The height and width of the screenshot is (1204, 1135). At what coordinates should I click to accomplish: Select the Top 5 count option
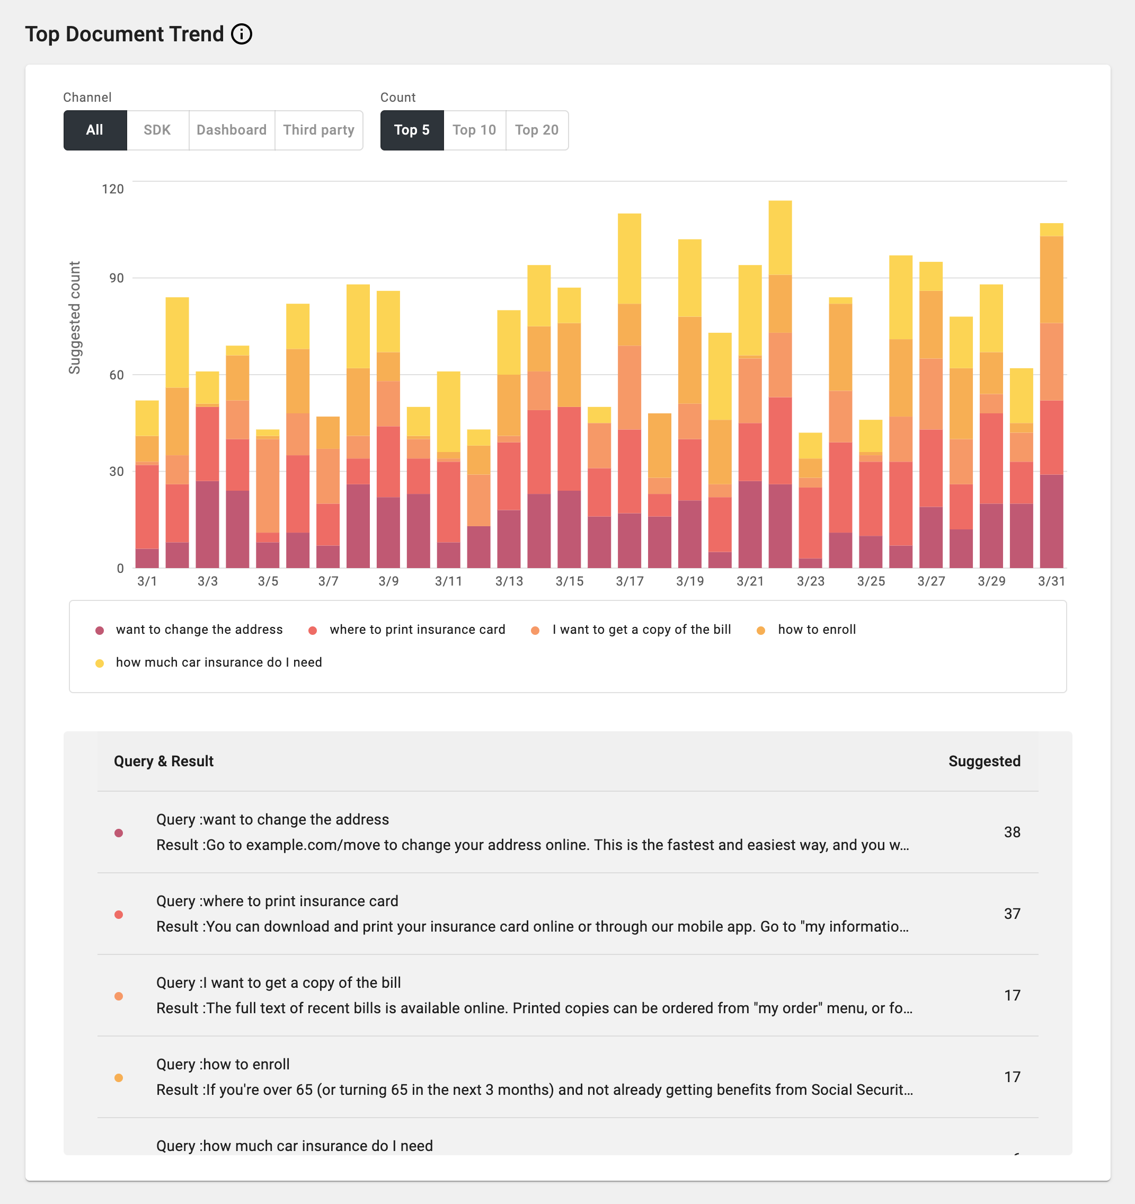tap(412, 130)
